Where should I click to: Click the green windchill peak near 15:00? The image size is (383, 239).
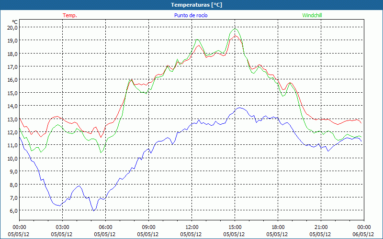tap(235, 29)
